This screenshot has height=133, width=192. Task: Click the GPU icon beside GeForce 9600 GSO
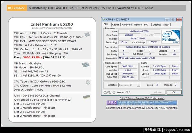click(x=88, y=82)
